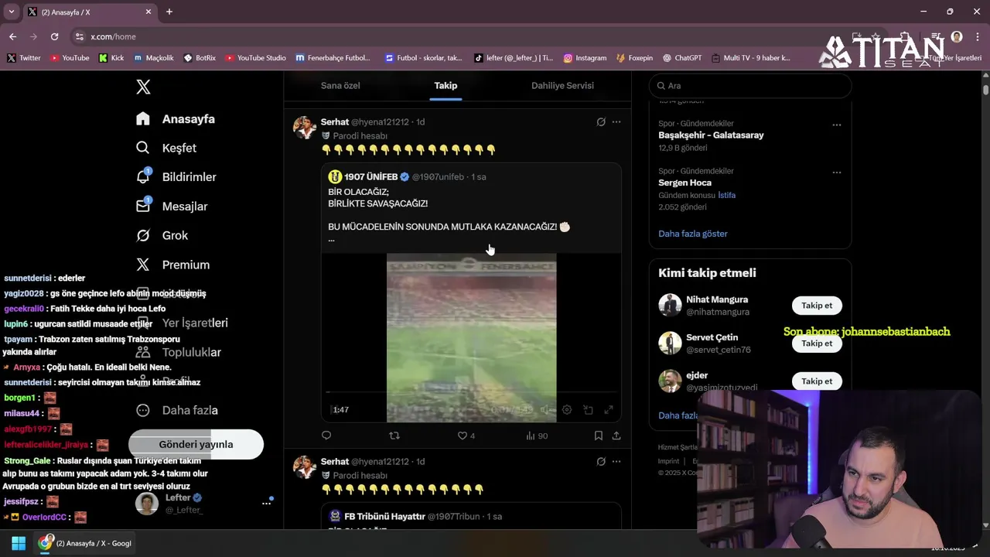Open Grok explain icon on second Serhat post
The width and height of the screenshot is (990, 557).
pos(601,462)
